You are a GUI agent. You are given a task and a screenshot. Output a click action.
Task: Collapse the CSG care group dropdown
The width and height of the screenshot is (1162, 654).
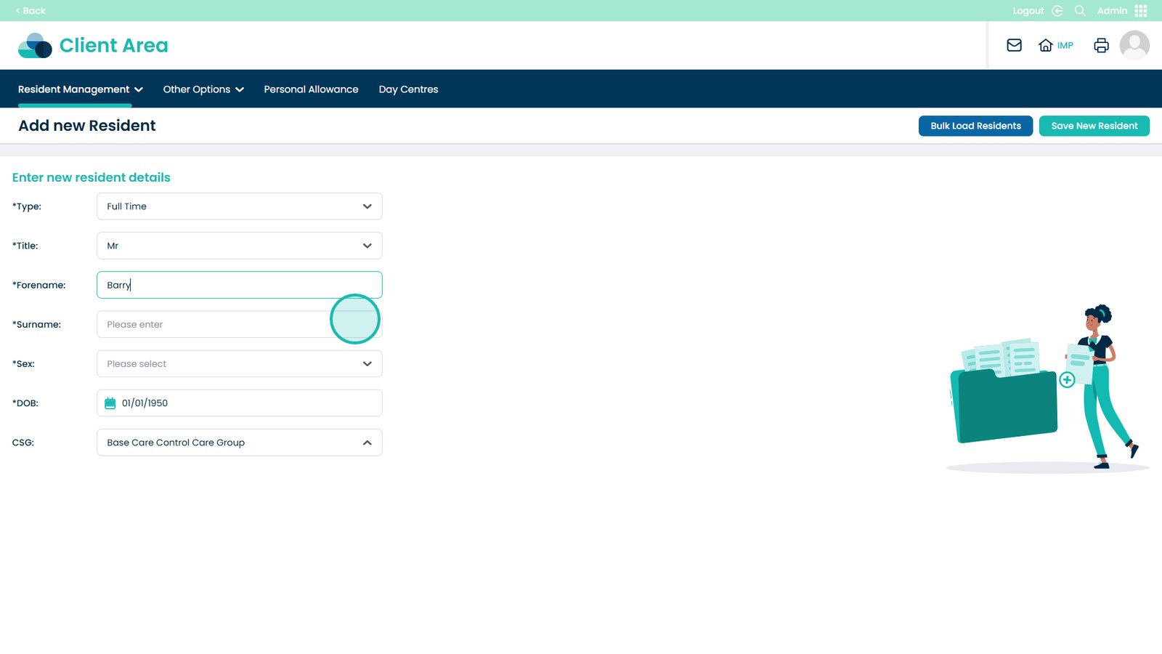tap(367, 443)
